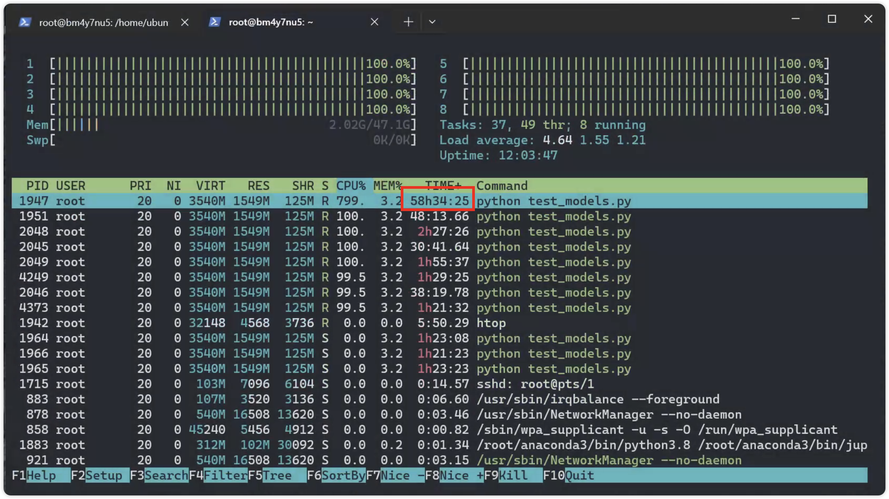This screenshot has width=889, height=499.
Task: Select process row with PID 1951
Action: coord(440,216)
